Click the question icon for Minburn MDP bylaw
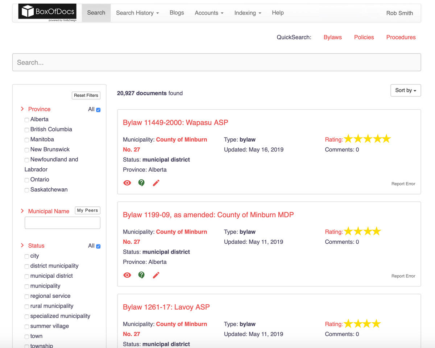435x348 pixels. click(141, 275)
